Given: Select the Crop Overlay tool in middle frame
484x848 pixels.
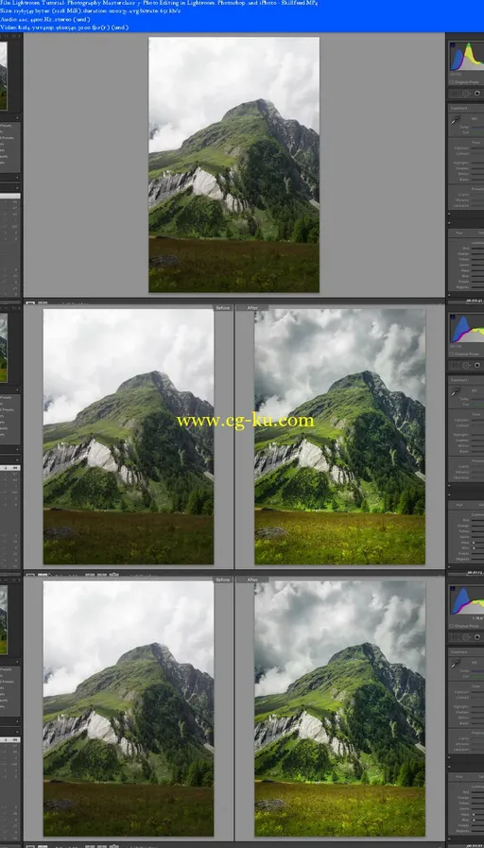Looking at the screenshot, I should 455,365.
